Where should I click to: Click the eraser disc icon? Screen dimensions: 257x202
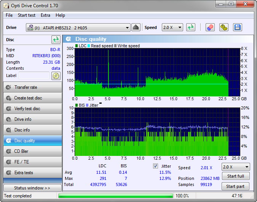210,27
